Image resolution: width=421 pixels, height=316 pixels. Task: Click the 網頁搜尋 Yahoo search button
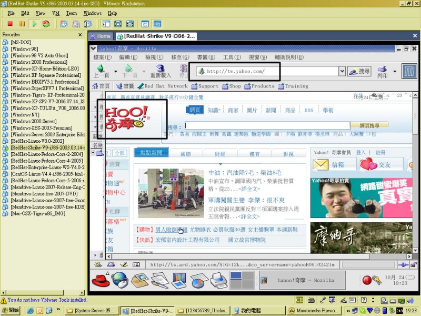coord(369,125)
